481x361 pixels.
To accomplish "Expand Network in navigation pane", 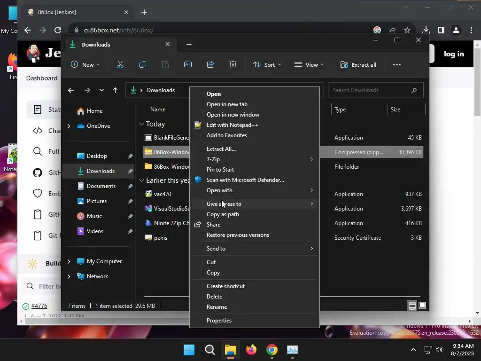I will [69, 276].
